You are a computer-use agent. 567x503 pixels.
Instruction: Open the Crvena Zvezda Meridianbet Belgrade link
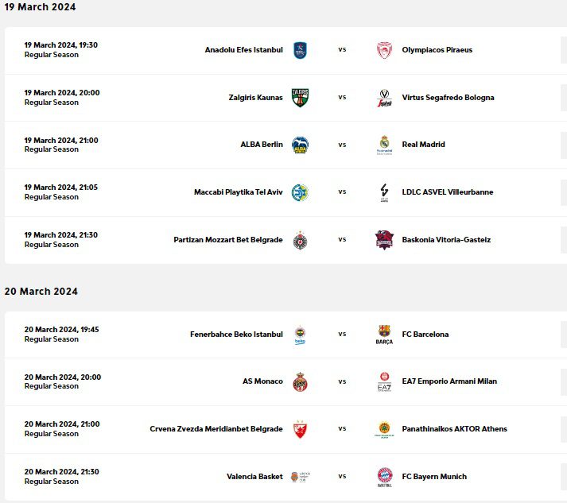click(216, 429)
